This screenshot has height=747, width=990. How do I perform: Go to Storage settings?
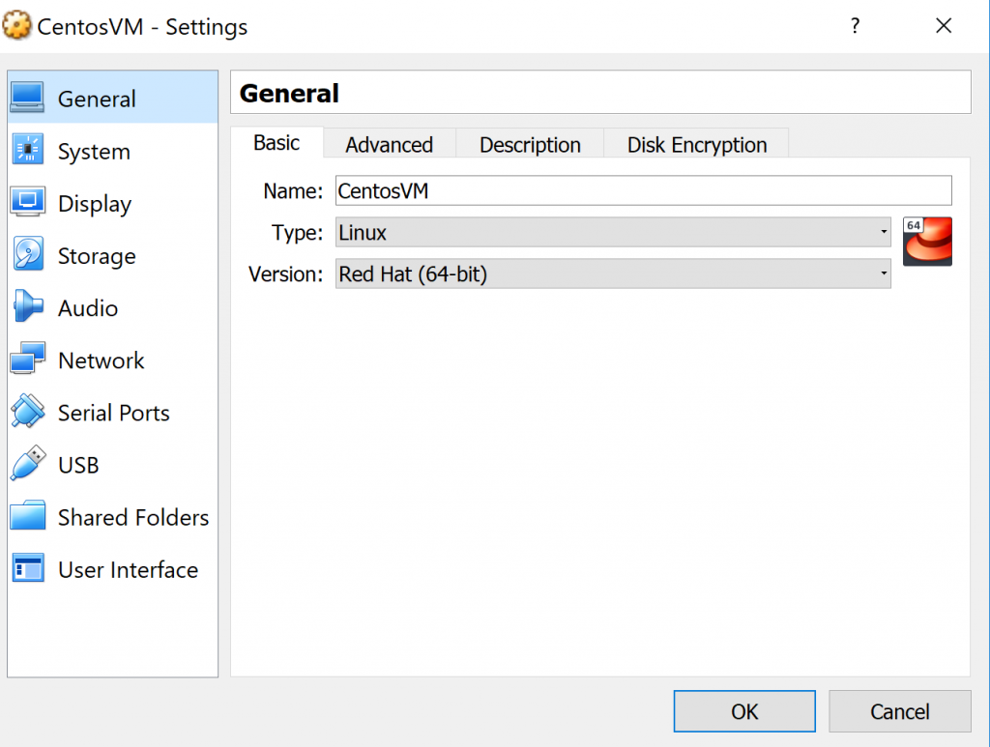(112, 255)
